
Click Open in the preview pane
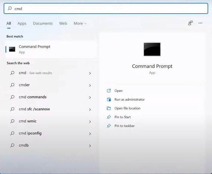pos(119,91)
